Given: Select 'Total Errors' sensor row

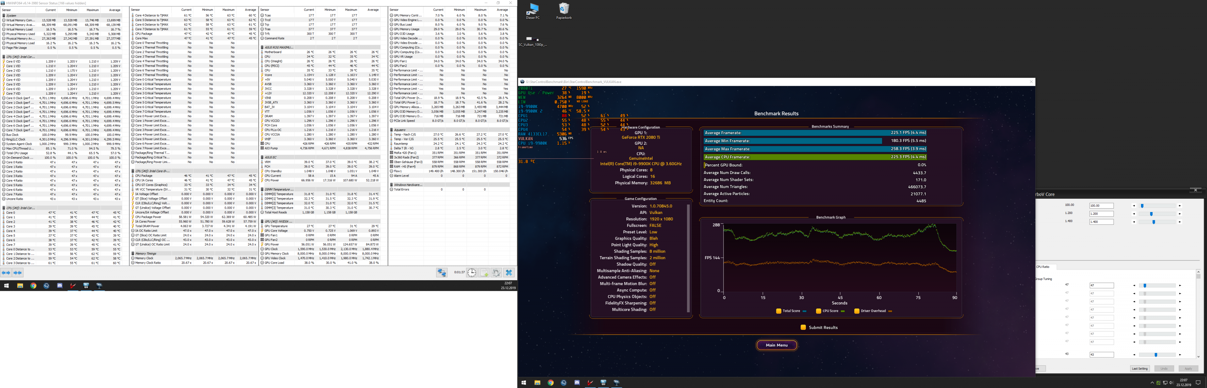Looking at the screenshot, I should click(450, 189).
